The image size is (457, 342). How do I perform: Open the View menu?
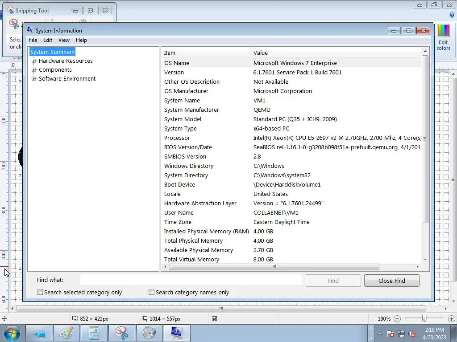(x=64, y=40)
